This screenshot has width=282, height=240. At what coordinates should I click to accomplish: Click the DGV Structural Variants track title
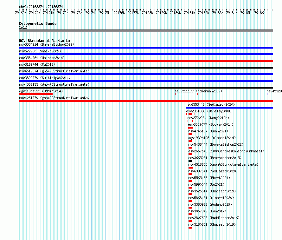tap(44, 41)
